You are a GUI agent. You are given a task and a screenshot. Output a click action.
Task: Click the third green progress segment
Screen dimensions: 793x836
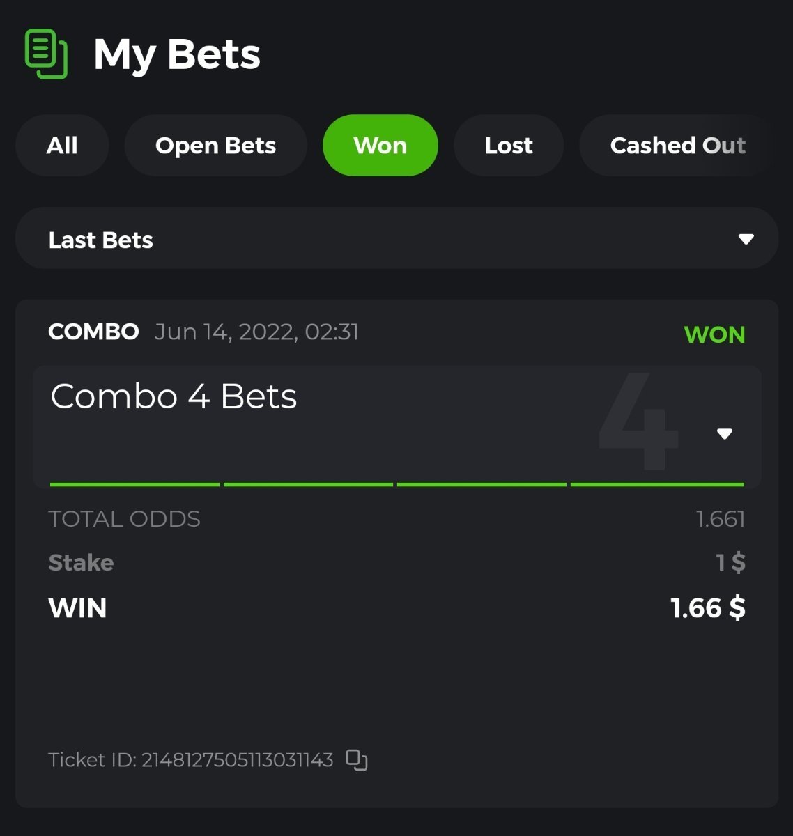pyautogui.click(x=482, y=484)
